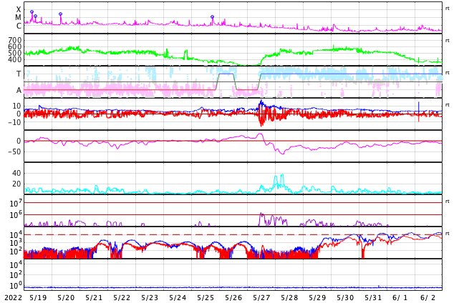Click the X flare class axis label
Image resolution: width=454 pixels, height=303 pixels.
(x=19, y=10)
